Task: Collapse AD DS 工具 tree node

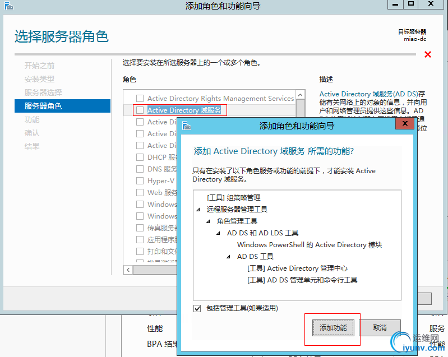Action: pyautogui.click(x=228, y=257)
